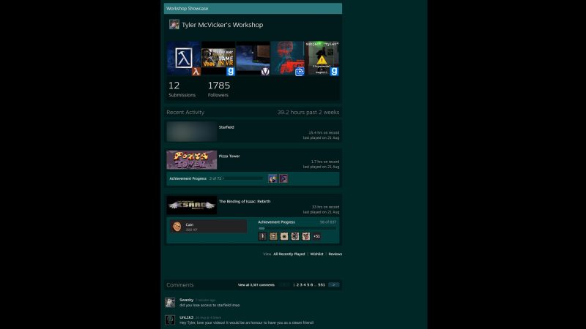Image resolution: width=586 pixels, height=329 pixels.
Task: Open UnL1k3's profile name
Action: [186, 317]
